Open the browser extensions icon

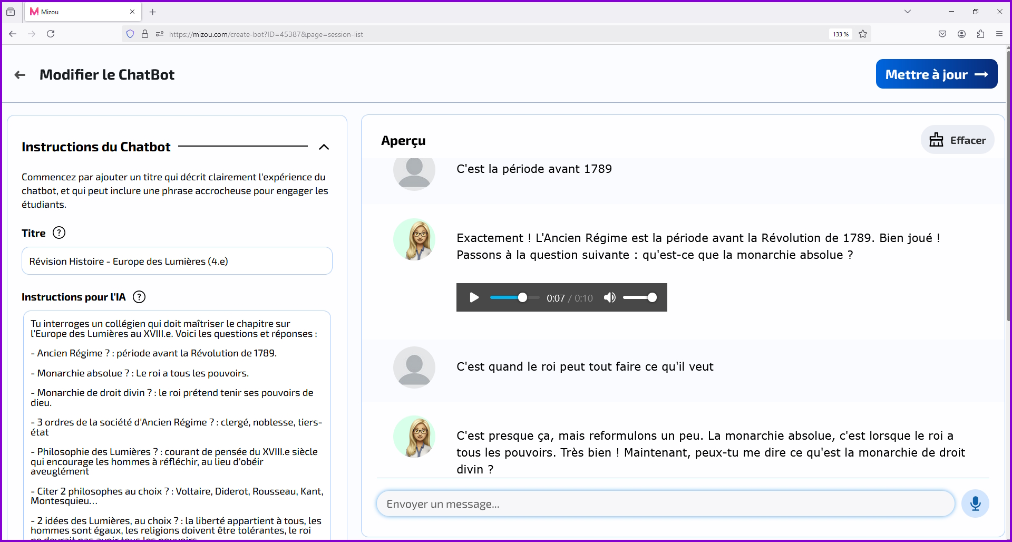point(980,34)
